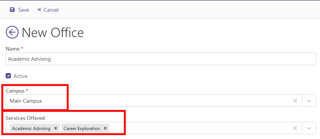Expand the Campus dropdown chevron
Image resolution: width=320 pixels, height=139 pixels.
pos(309,101)
